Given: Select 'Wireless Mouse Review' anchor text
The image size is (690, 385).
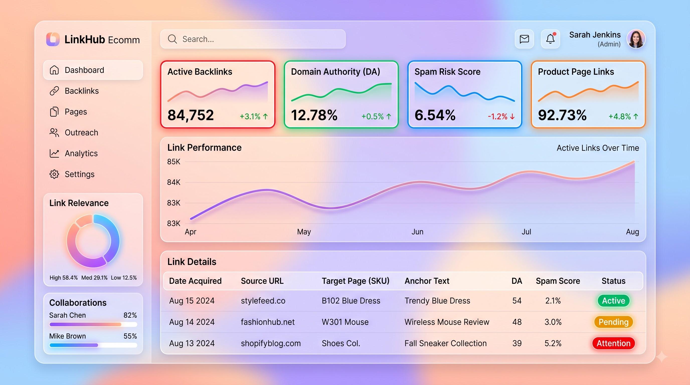Looking at the screenshot, I should 447,322.
